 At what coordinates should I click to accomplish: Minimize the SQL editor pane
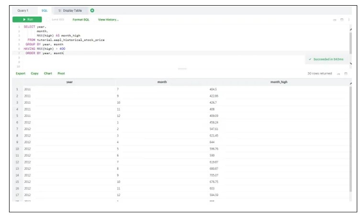pos(335,20)
